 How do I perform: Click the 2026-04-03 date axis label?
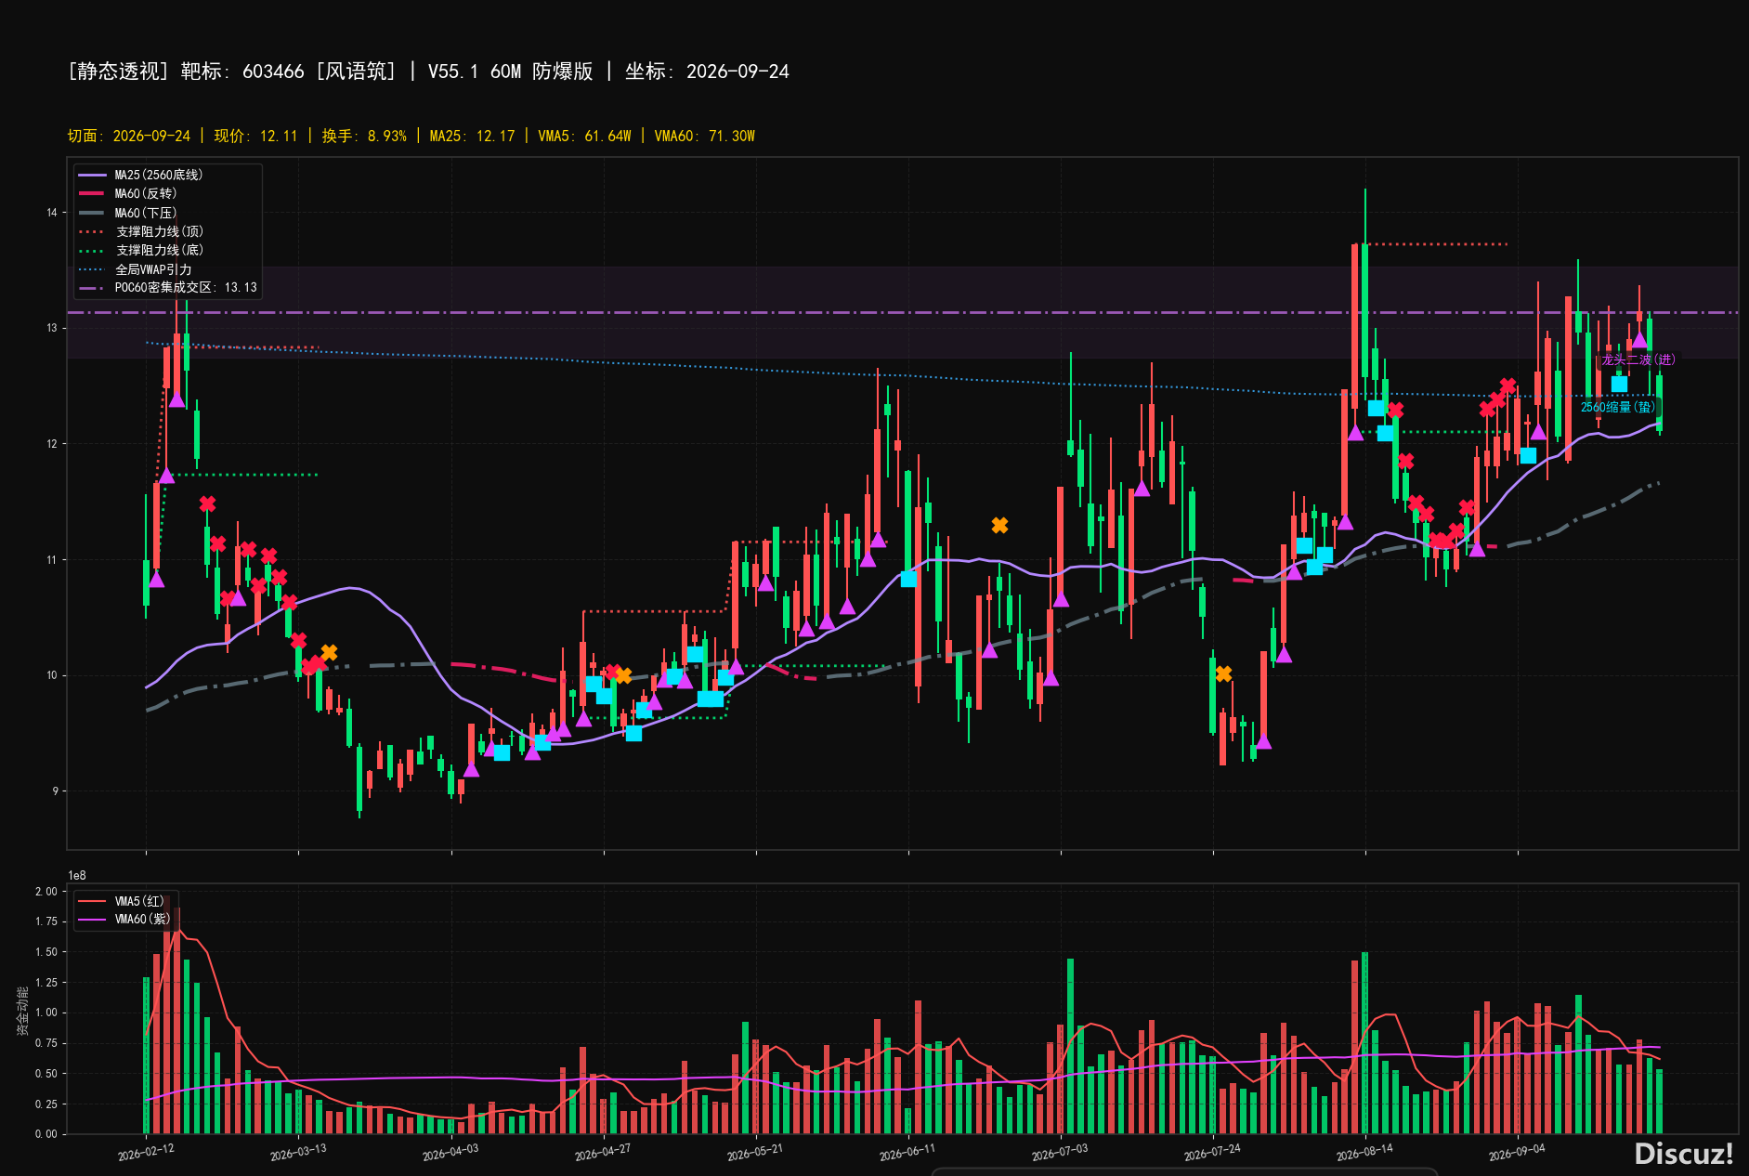point(450,1152)
